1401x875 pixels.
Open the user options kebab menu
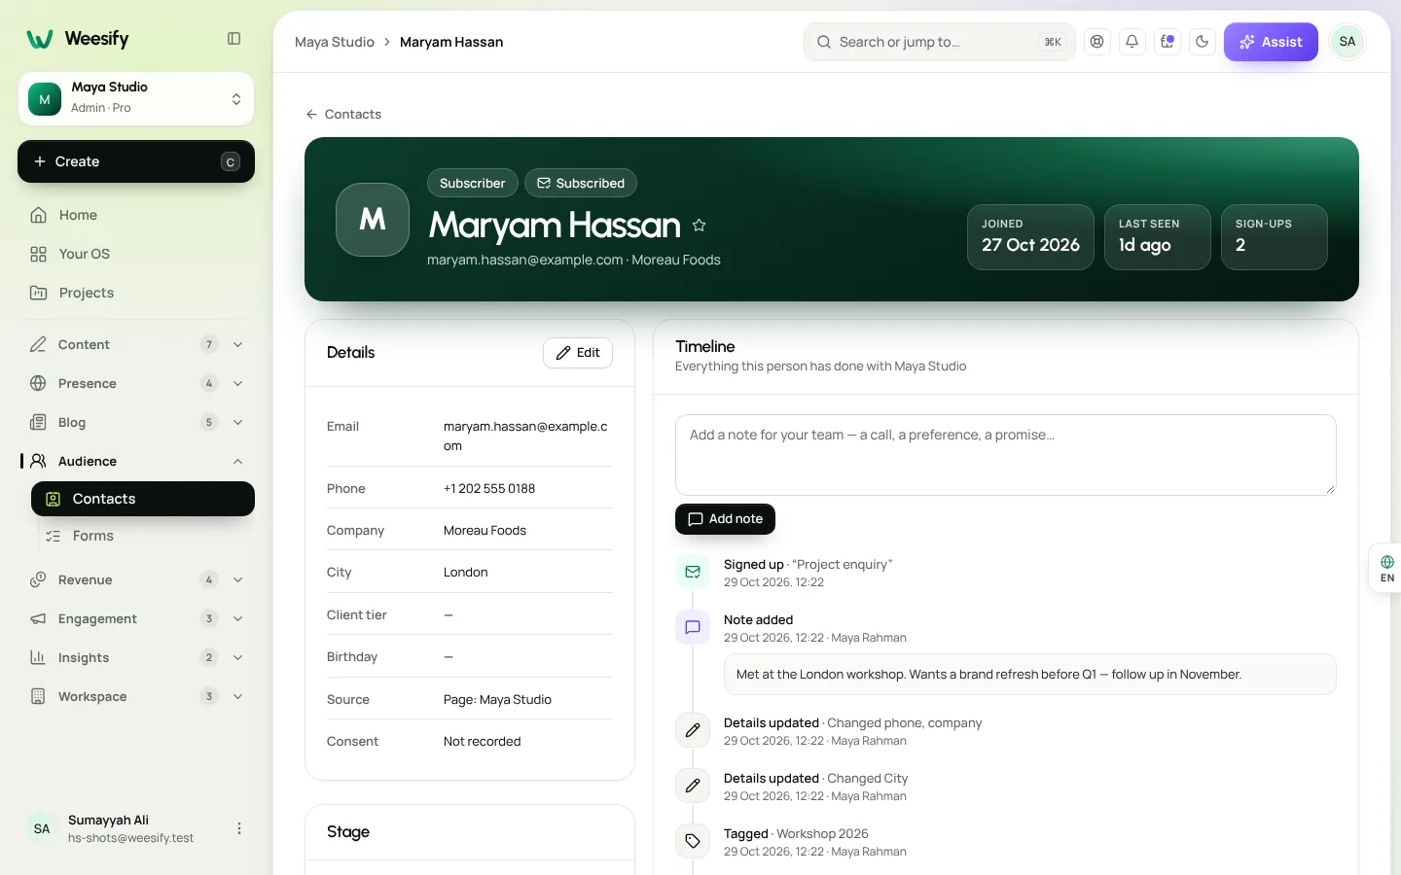click(x=239, y=828)
